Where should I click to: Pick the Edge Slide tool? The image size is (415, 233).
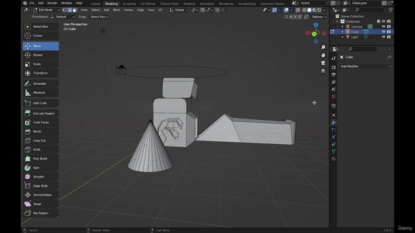[x=41, y=186]
